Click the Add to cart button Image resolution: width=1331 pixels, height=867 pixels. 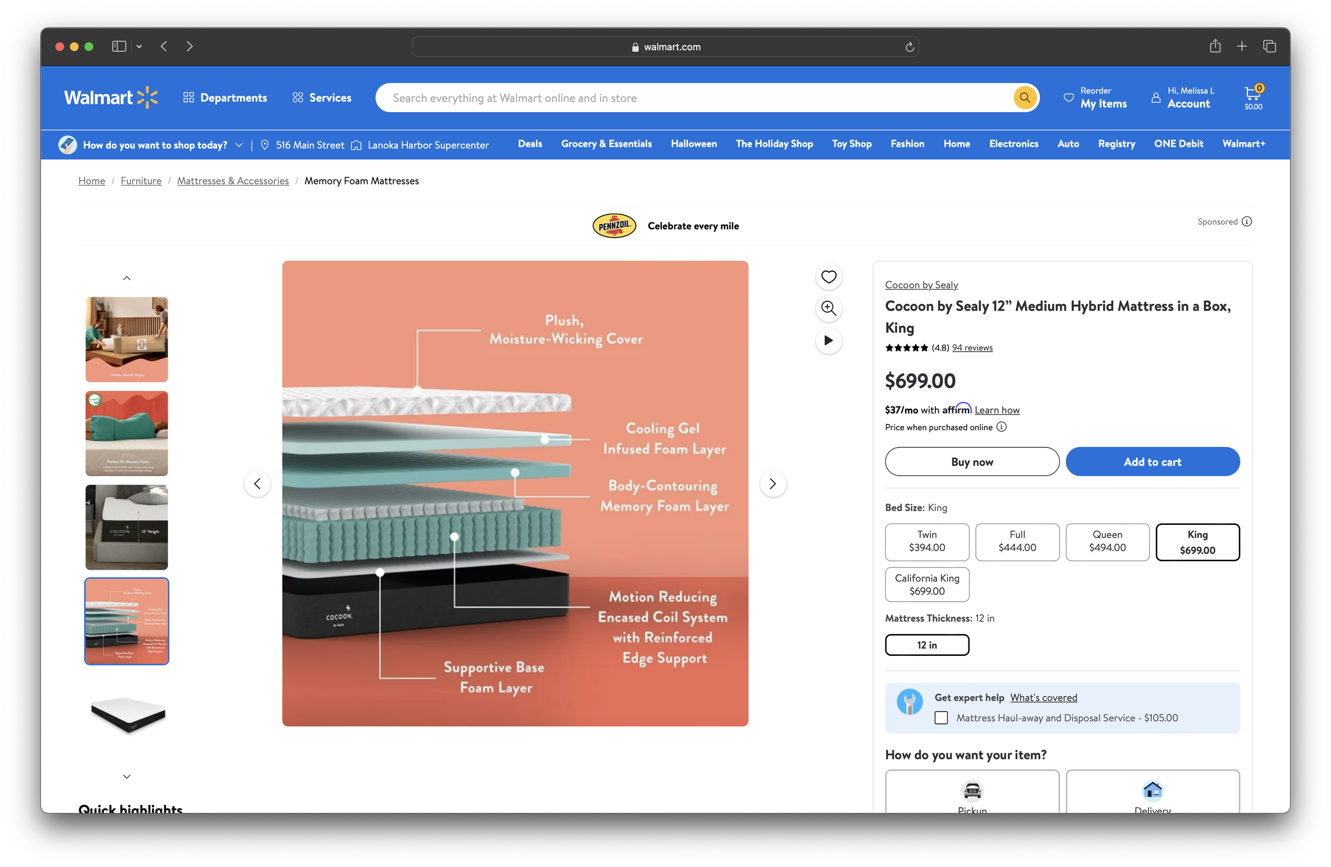click(x=1153, y=462)
